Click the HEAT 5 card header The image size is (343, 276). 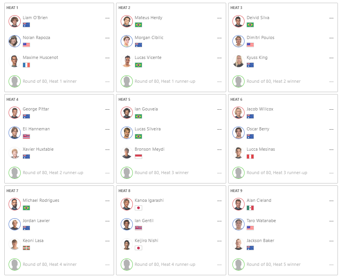point(124,100)
